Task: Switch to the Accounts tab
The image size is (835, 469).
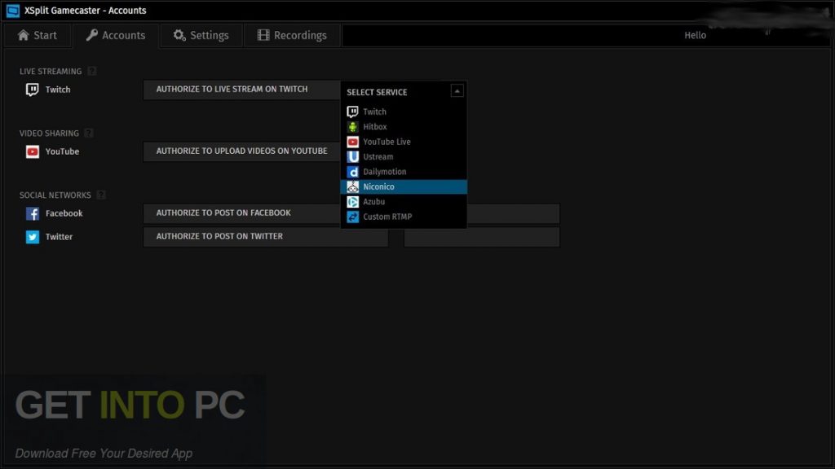Action: (116, 36)
